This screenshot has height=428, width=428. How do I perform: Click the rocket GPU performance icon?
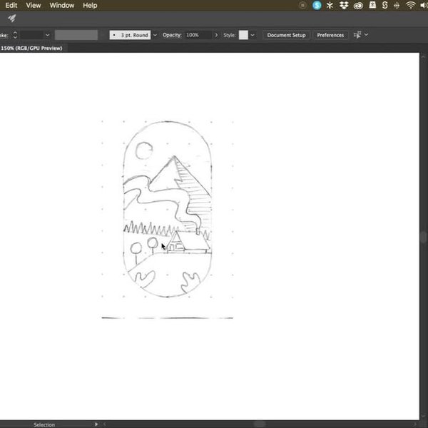tap(12, 19)
